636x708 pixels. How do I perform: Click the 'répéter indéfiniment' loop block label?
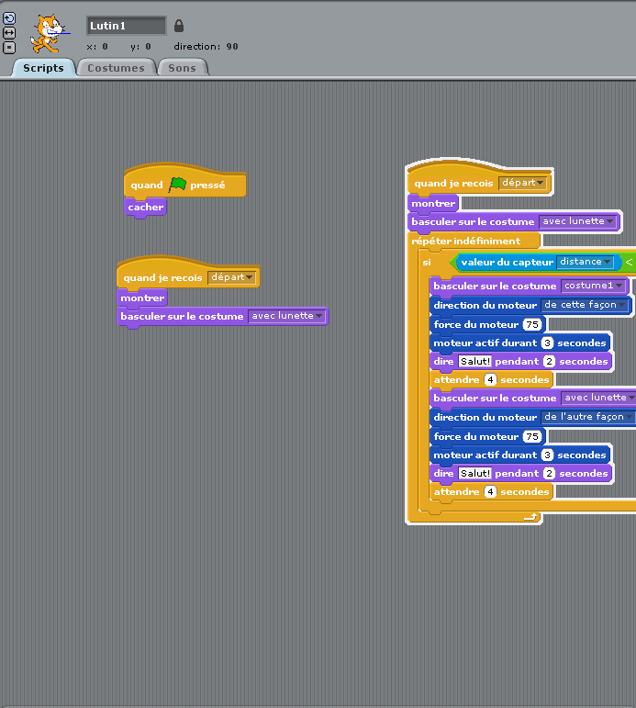[x=466, y=242]
